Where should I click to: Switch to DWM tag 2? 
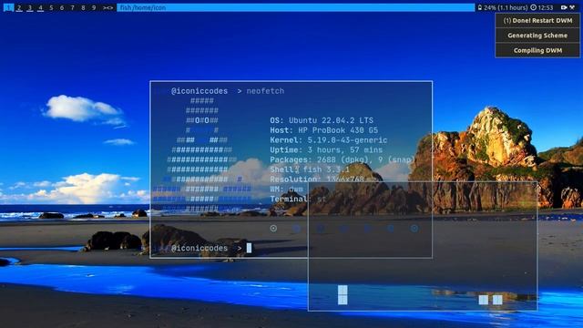(19, 7)
